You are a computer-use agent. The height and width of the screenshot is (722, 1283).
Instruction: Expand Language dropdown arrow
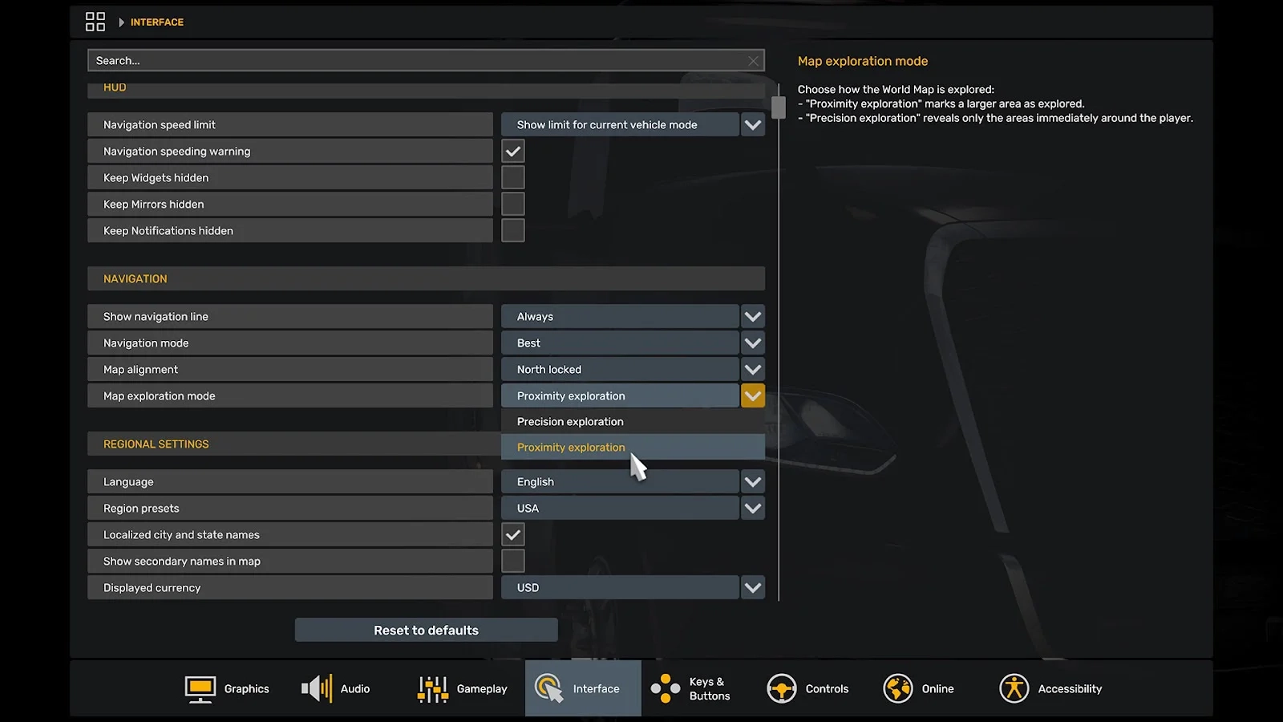click(x=753, y=481)
